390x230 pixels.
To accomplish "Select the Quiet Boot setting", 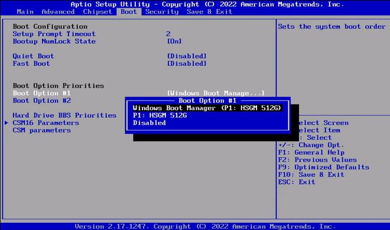I will pyautogui.click(x=33, y=56).
